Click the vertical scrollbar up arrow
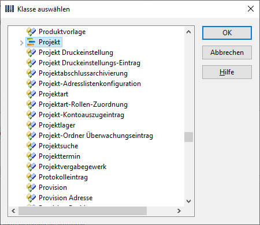Viewport: 260px width, 225px height. 189,32
